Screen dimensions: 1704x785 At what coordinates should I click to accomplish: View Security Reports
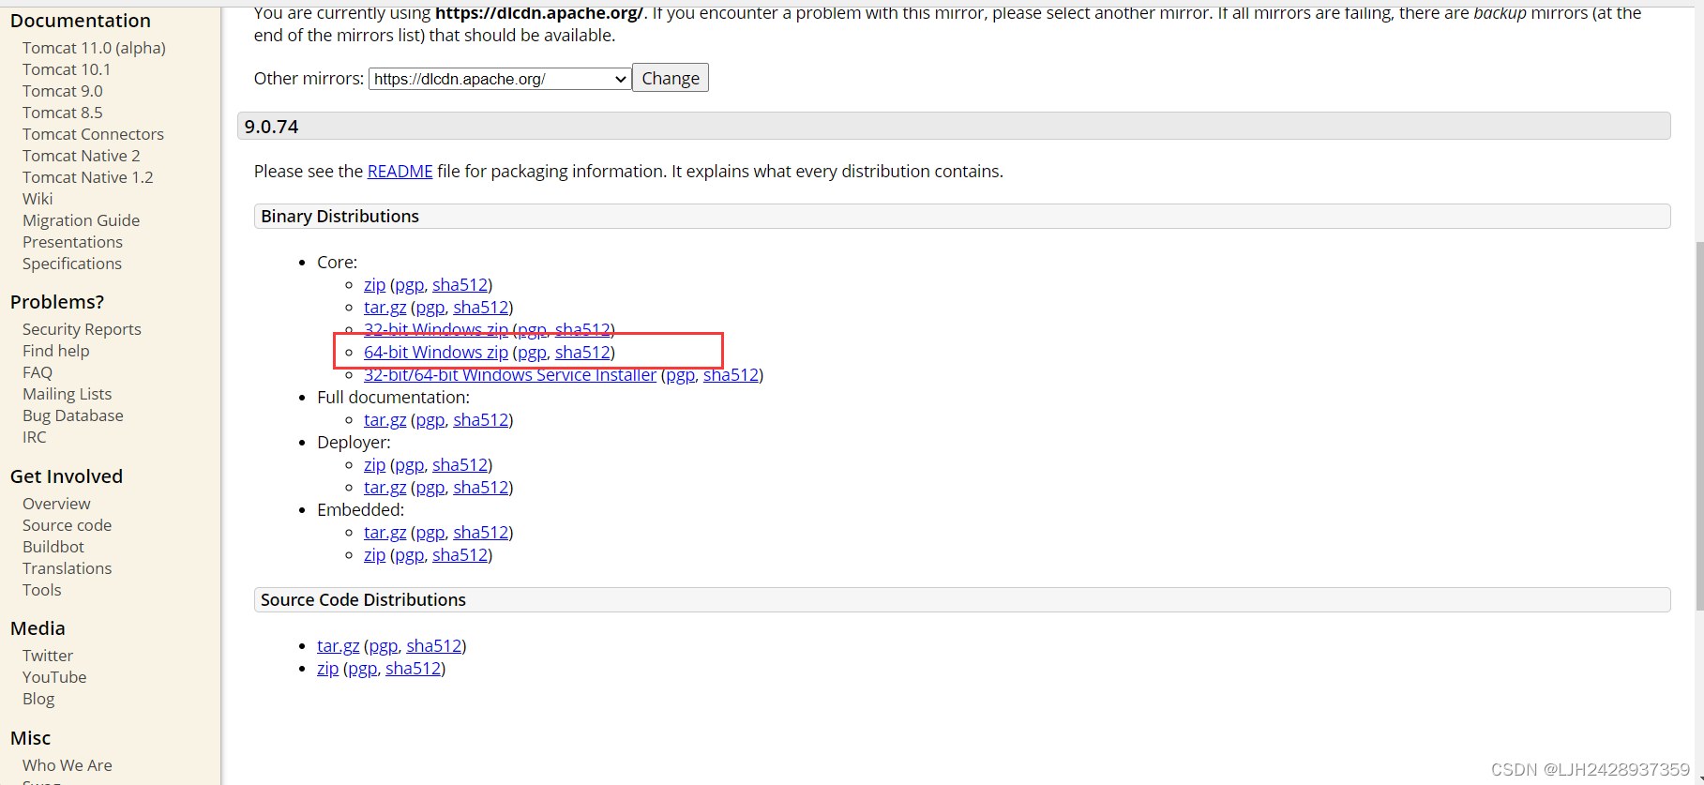coord(82,329)
